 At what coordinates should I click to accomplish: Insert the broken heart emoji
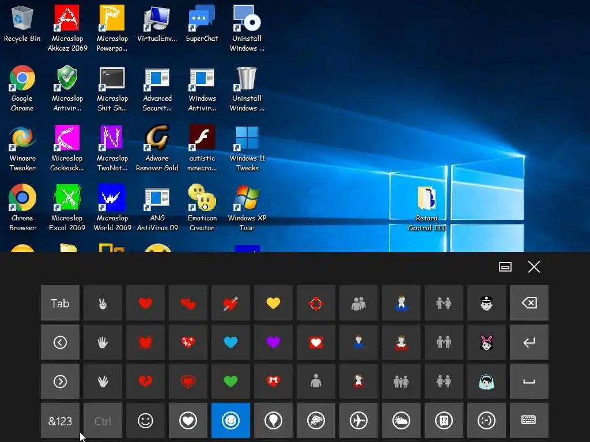(x=145, y=382)
